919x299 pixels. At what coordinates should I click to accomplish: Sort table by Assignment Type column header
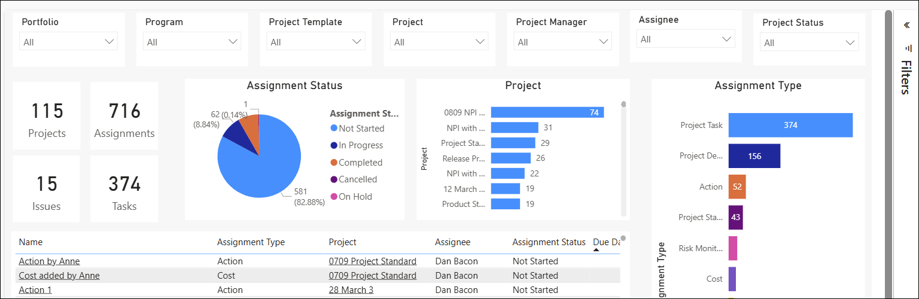point(251,242)
